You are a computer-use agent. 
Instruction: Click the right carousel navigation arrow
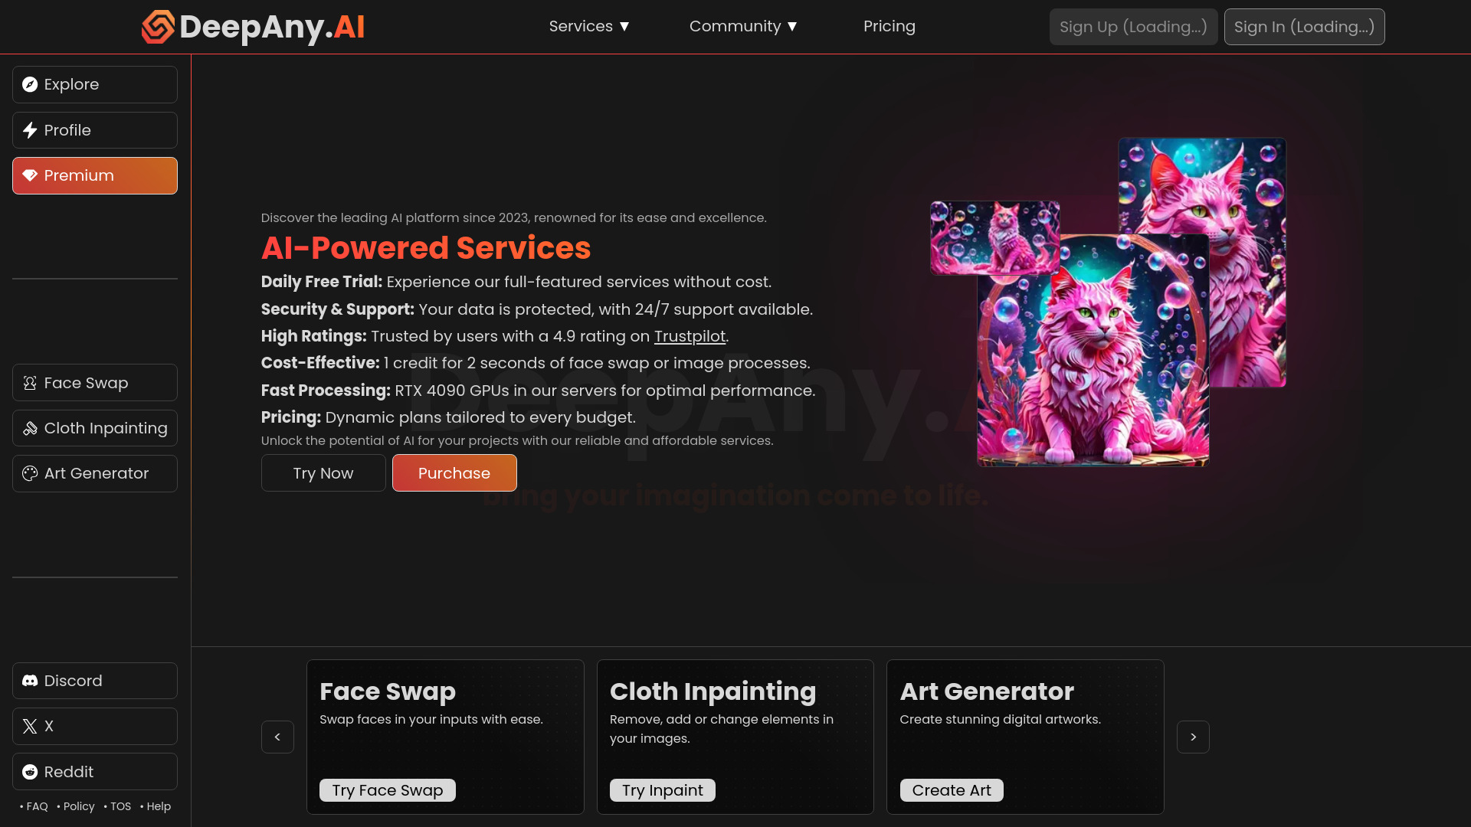click(1193, 736)
